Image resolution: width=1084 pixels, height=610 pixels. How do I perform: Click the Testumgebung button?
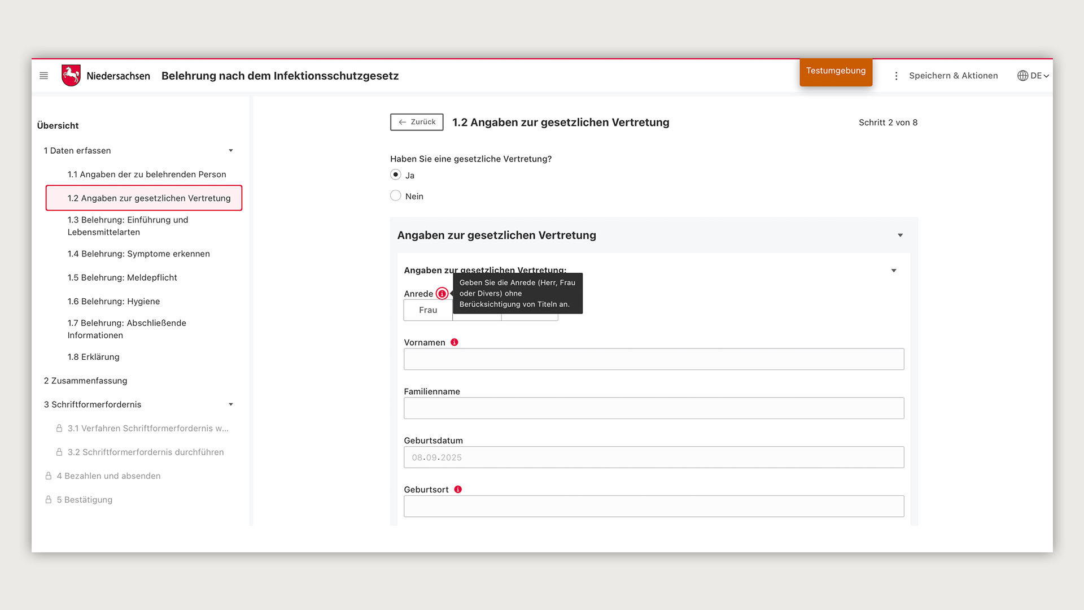(x=836, y=72)
